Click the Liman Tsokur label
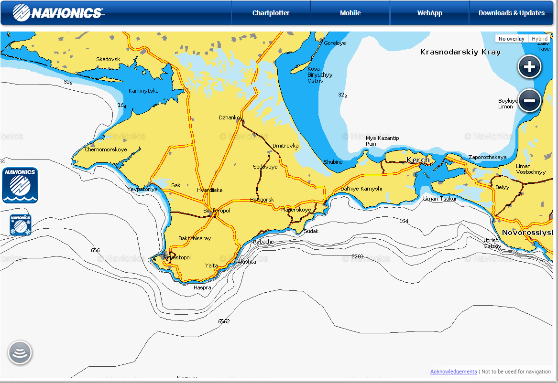The height and width of the screenshot is (383, 558). tap(440, 199)
